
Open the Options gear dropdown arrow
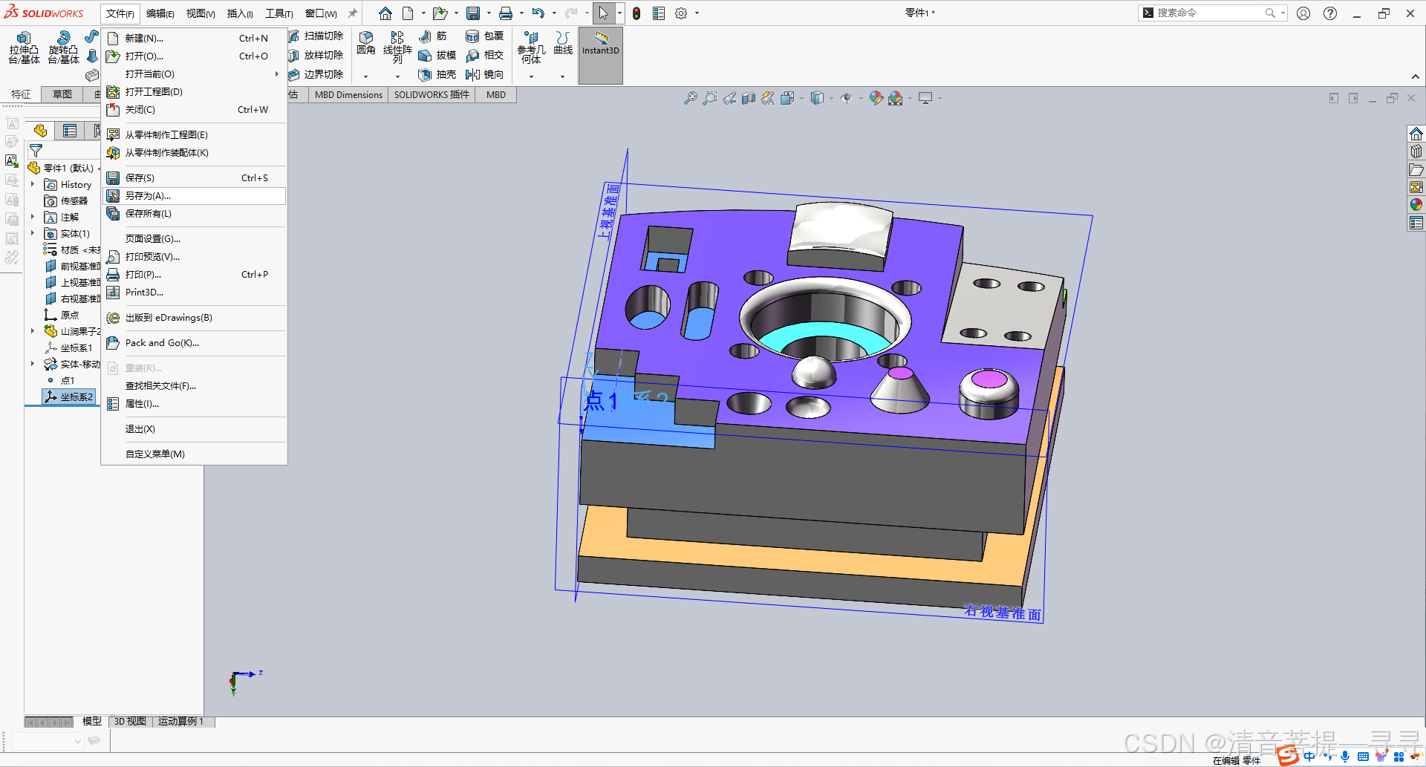(x=697, y=13)
